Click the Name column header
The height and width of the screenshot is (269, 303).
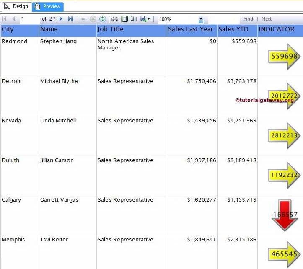(68, 30)
